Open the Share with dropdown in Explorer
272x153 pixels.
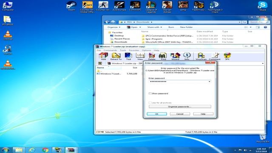tap(155, 27)
